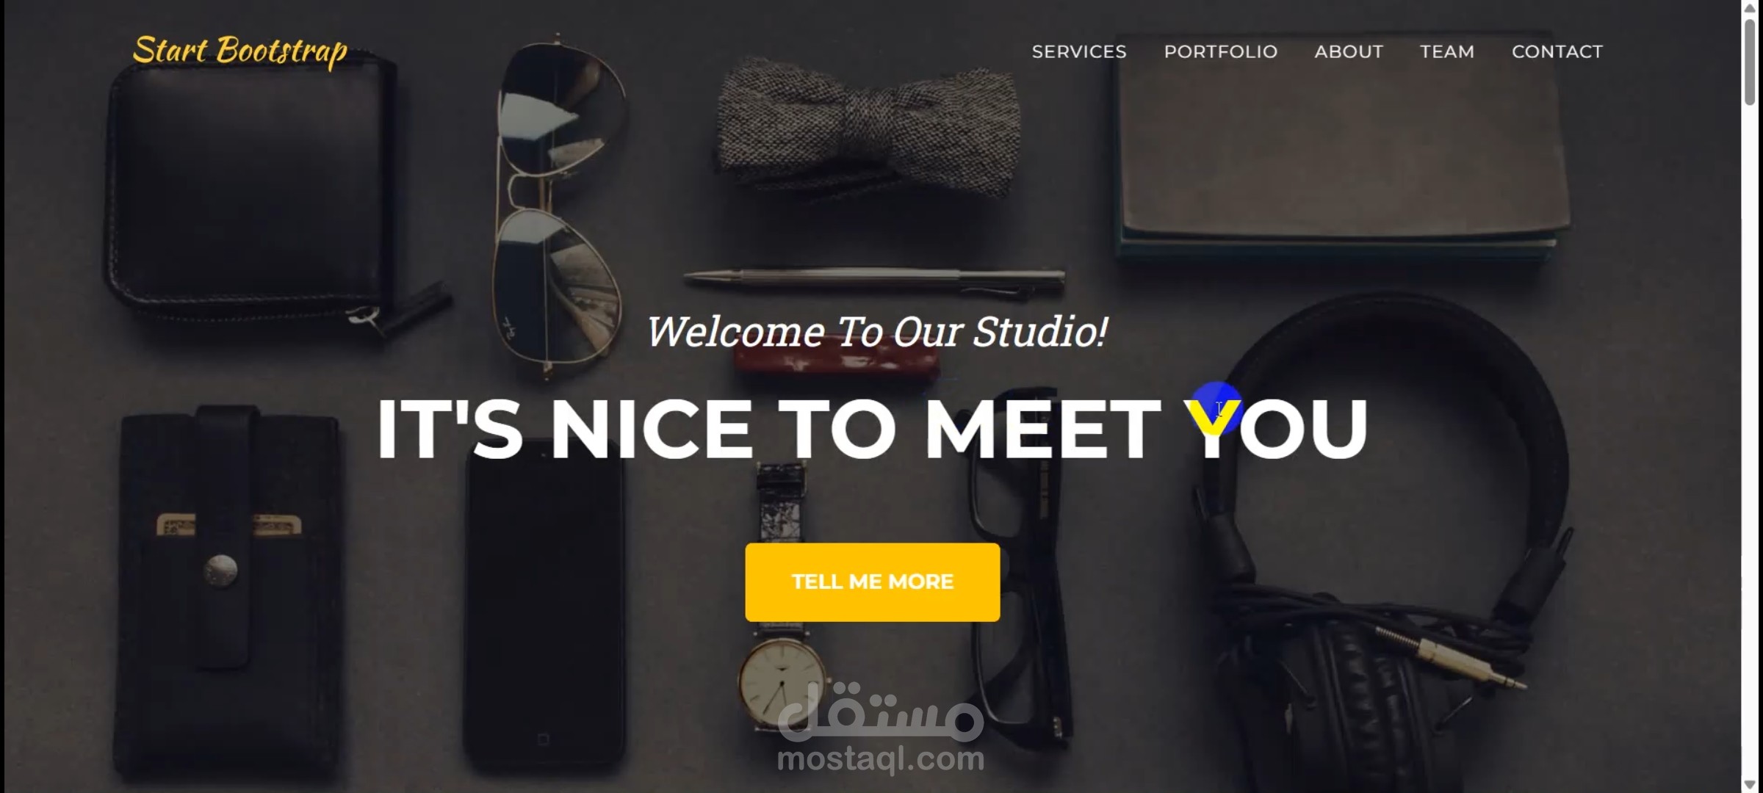
Task: Click the vertical scrollbar thumb
Action: [1751, 62]
